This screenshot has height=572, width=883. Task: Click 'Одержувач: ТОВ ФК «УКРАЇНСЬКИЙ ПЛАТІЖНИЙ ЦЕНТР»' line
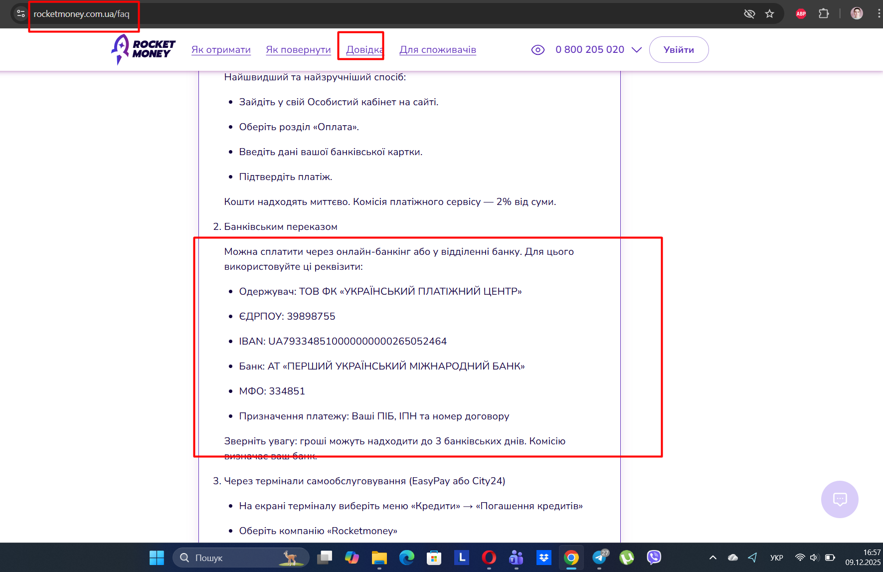coord(380,291)
